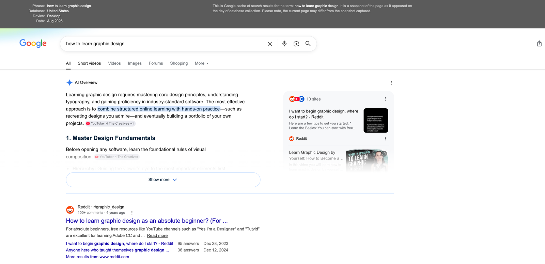Image resolution: width=545 pixels, height=264 pixels.
Task: Click the 'Reddit · r/graphic_design' source line
Action: [101, 207]
